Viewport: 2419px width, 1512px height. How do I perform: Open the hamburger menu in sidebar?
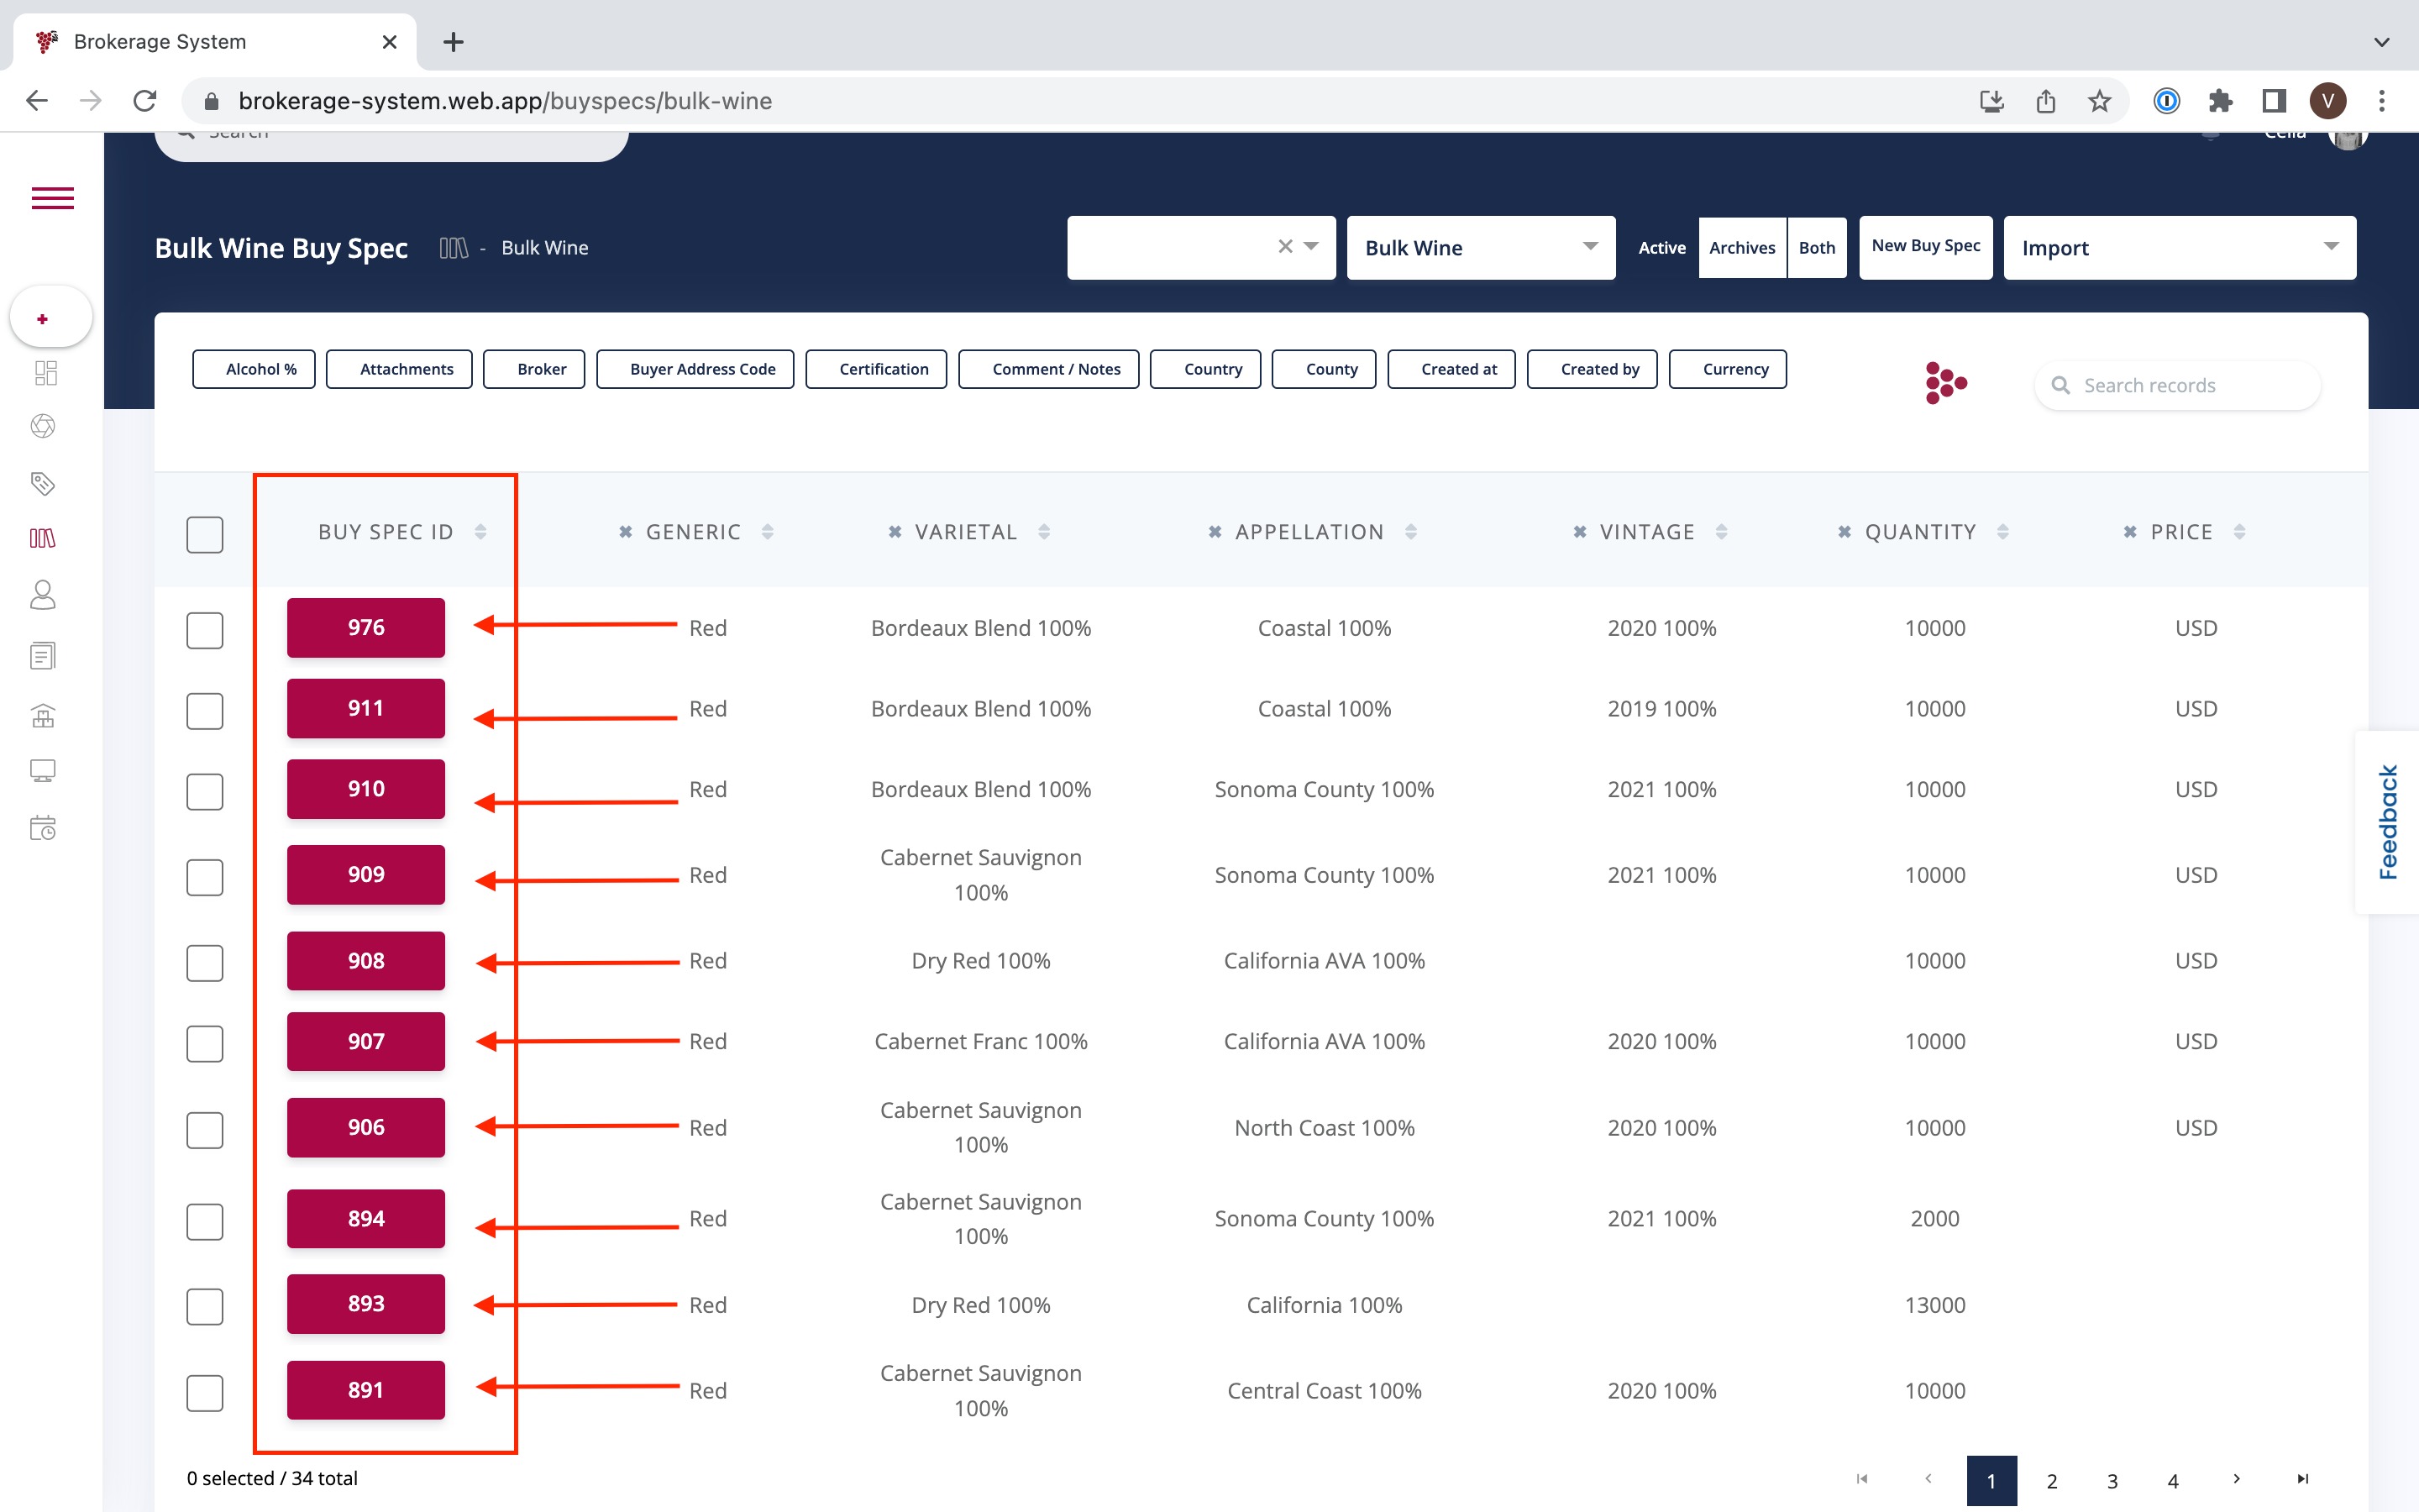(x=52, y=198)
